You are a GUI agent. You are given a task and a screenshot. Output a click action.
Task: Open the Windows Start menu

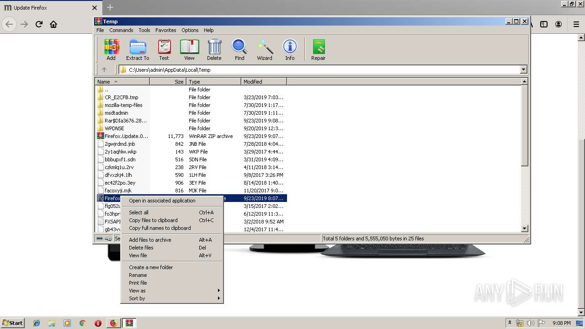click(13, 323)
